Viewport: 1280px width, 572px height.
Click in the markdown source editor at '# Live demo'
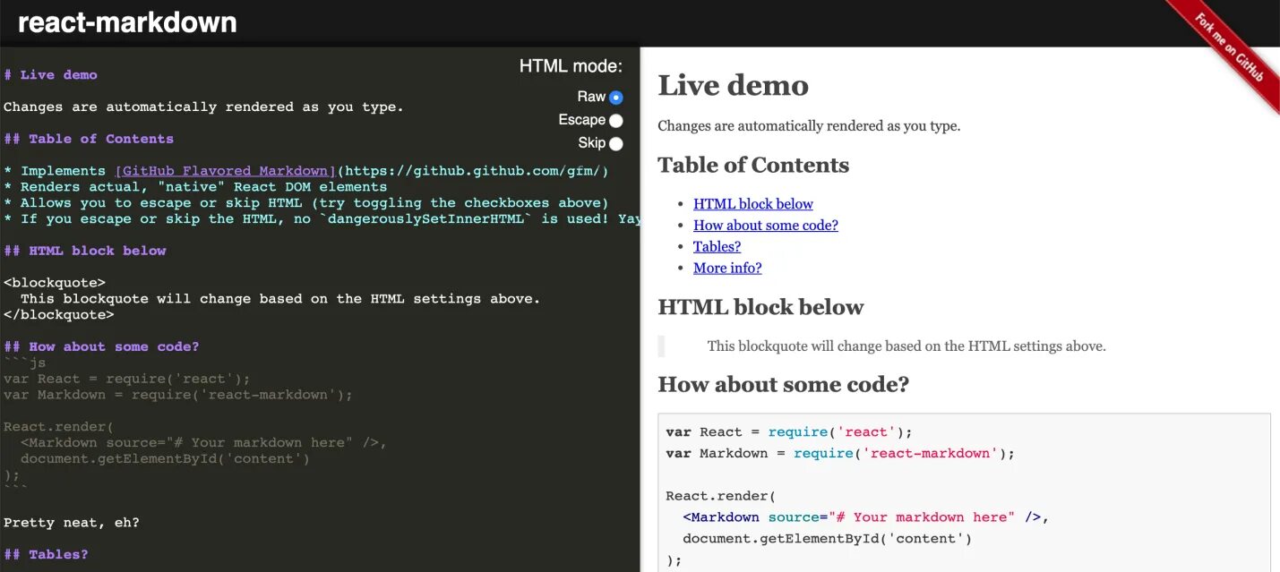pos(50,75)
